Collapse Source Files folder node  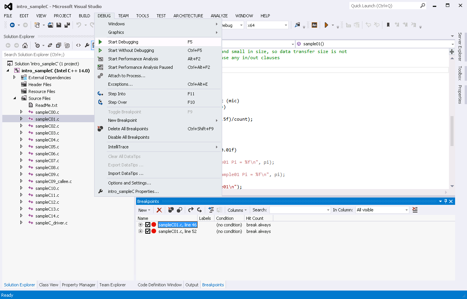click(x=15, y=98)
